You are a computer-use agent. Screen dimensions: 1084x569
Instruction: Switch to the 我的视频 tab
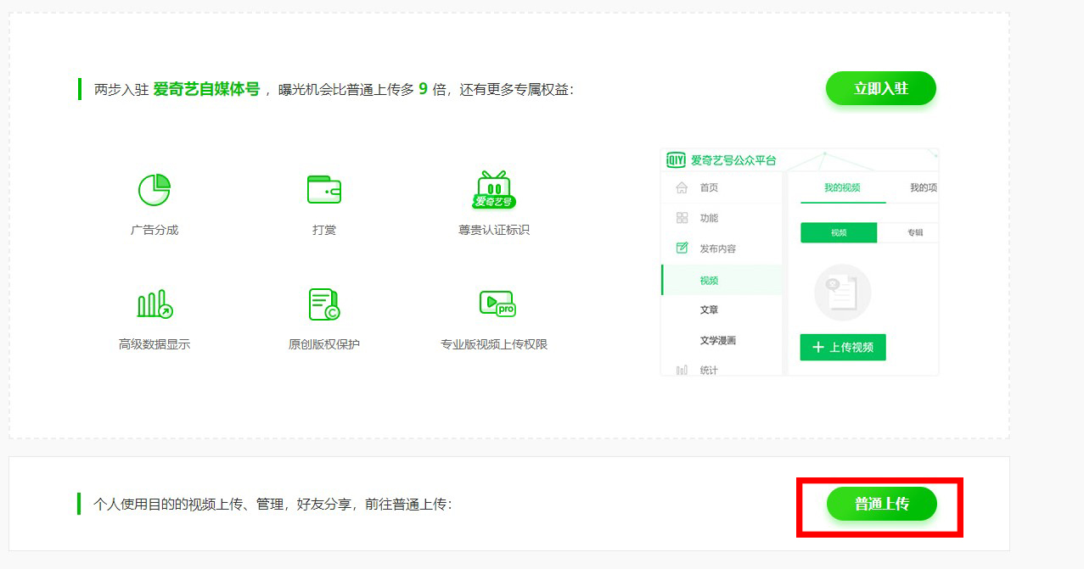[x=841, y=187]
